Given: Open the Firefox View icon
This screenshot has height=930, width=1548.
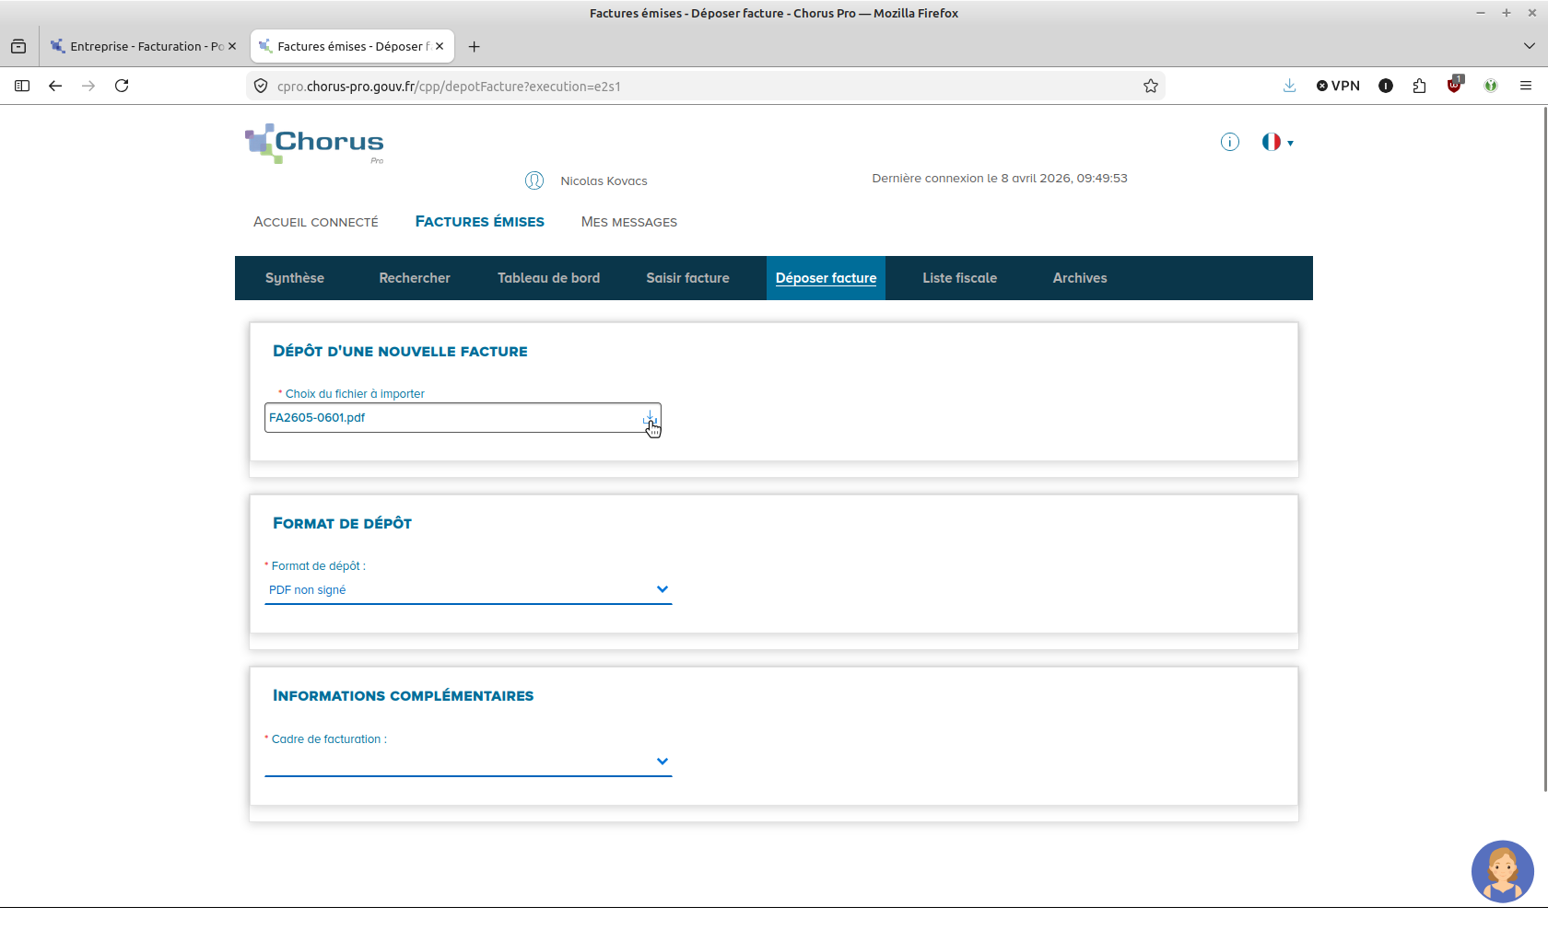Looking at the screenshot, I should [18, 46].
